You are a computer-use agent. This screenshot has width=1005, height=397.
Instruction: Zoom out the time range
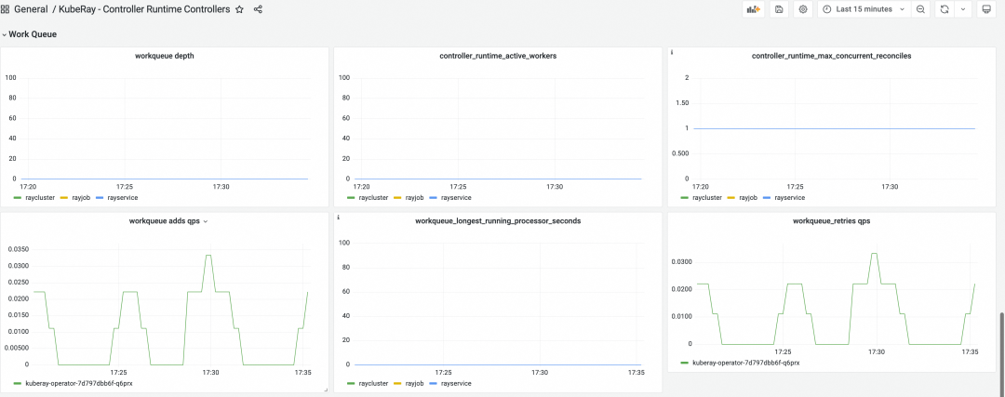point(919,9)
